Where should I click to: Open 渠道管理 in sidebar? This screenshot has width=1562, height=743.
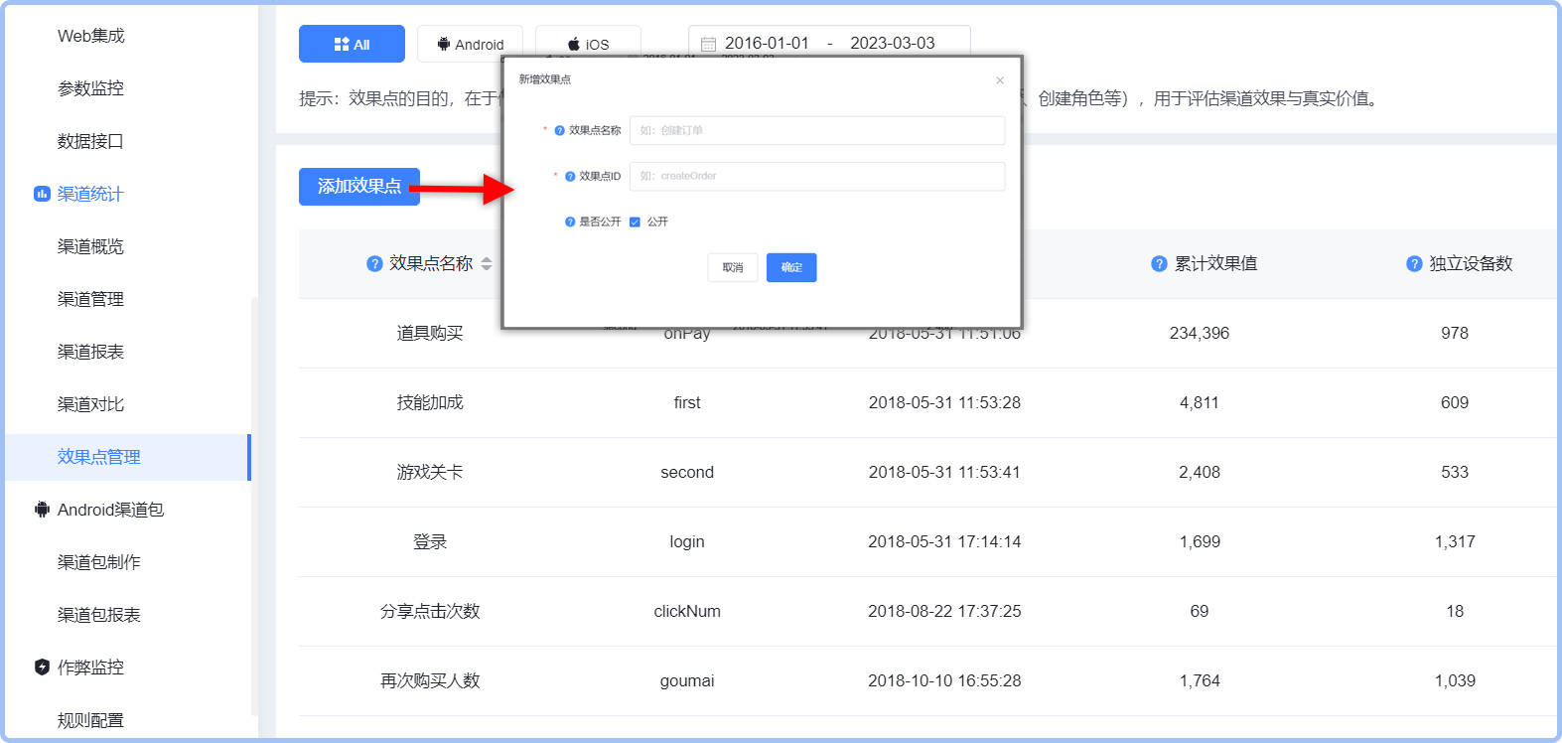coord(90,299)
